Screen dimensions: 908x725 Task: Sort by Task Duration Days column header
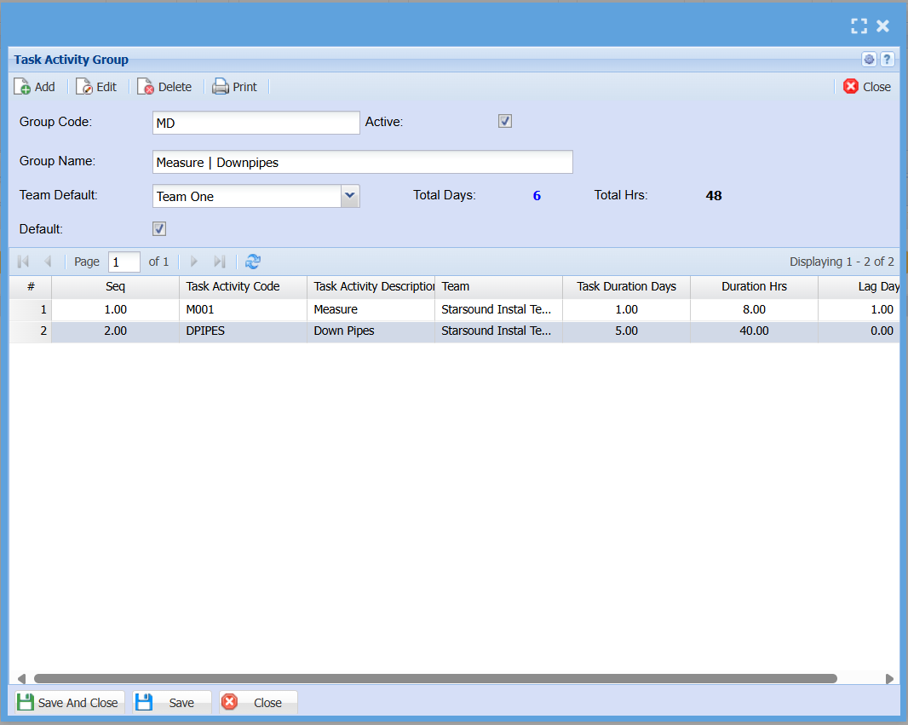tap(626, 287)
